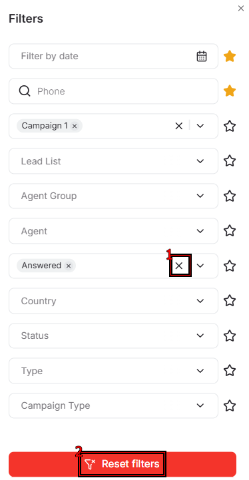
Task: Remove the Answered tag chip
Action: pos(69,266)
